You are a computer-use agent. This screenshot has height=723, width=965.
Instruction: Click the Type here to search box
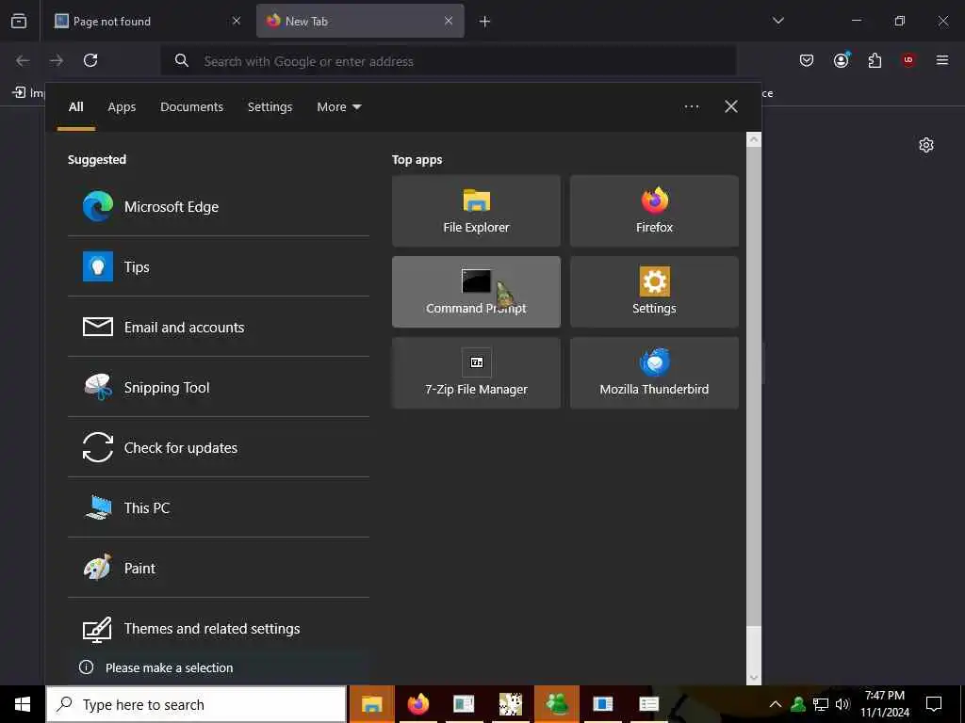(x=196, y=704)
